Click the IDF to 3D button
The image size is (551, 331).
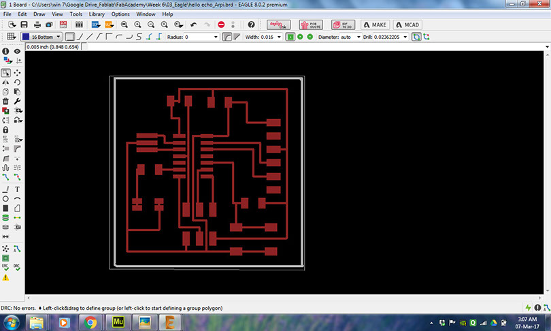point(343,25)
